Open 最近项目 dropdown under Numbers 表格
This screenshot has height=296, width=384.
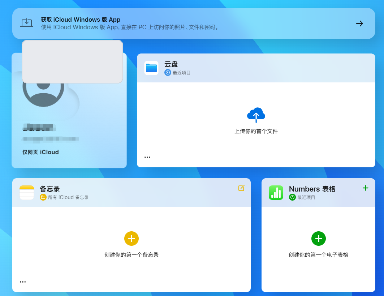point(306,197)
